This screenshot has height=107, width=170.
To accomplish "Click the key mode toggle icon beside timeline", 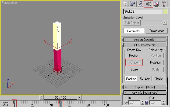I will tap(6, 104).
